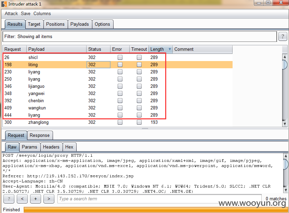289x213 pixels.
Task: Sort by the Payload column header
Action: (56, 49)
